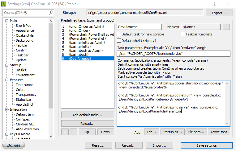Toggle Taskbar jump lists checkbox

[183, 34]
